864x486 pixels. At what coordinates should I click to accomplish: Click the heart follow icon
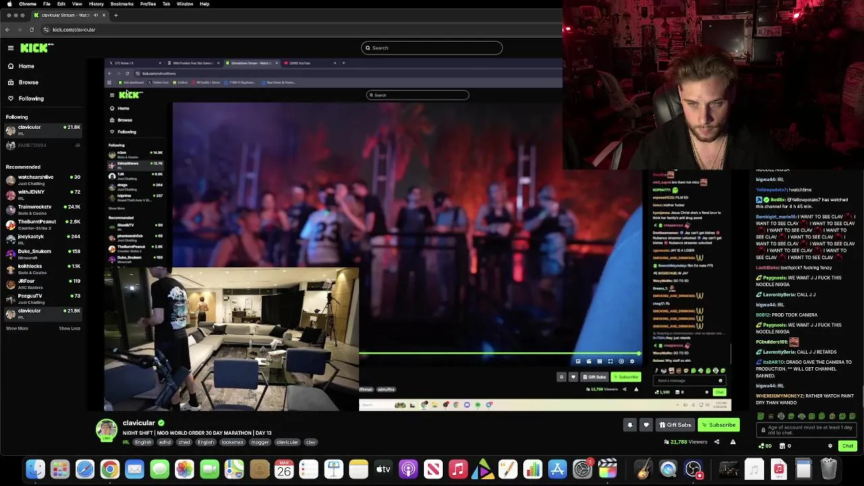point(646,425)
